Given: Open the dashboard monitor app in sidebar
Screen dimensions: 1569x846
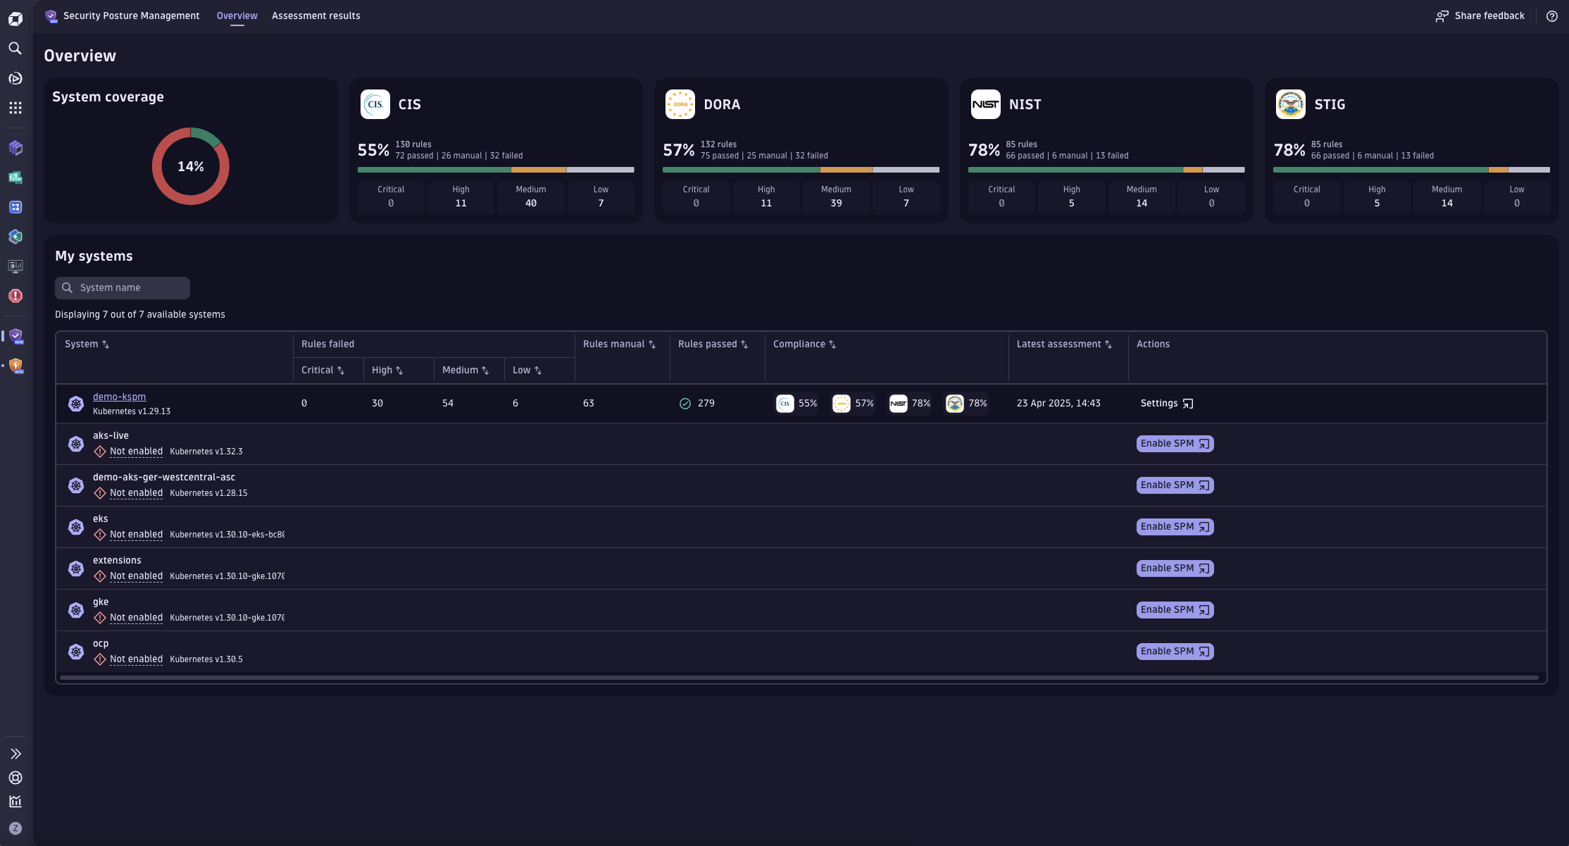Looking at the screenshot, I should (x=15, y=266).
